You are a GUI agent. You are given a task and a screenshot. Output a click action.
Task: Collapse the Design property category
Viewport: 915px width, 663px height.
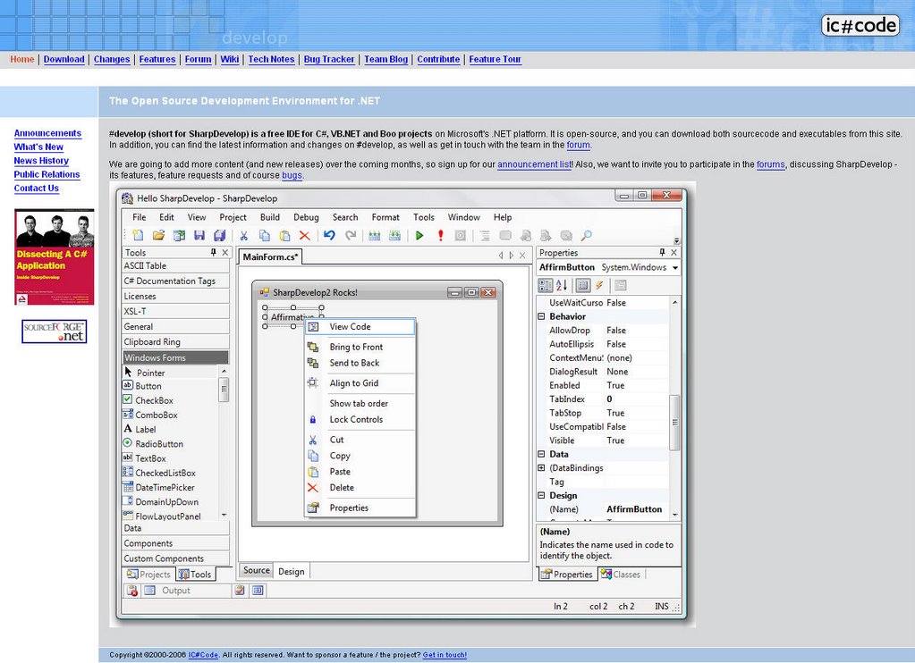(x=541, y=496)
